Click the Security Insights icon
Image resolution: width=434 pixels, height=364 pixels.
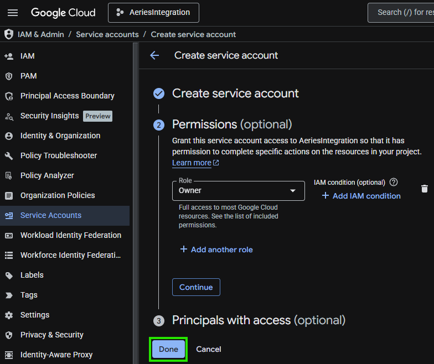[9, 116]
